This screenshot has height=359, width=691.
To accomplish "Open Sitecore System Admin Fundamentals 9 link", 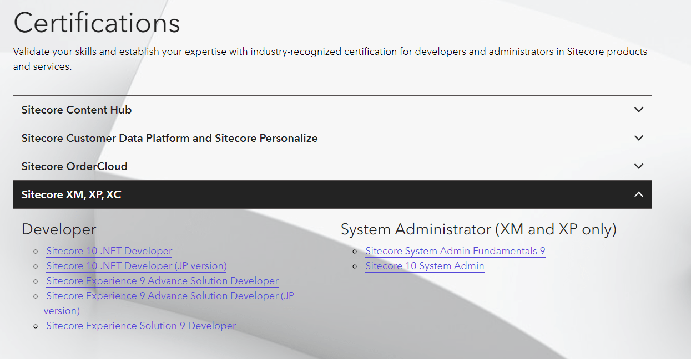I will [x=455, y=251].
